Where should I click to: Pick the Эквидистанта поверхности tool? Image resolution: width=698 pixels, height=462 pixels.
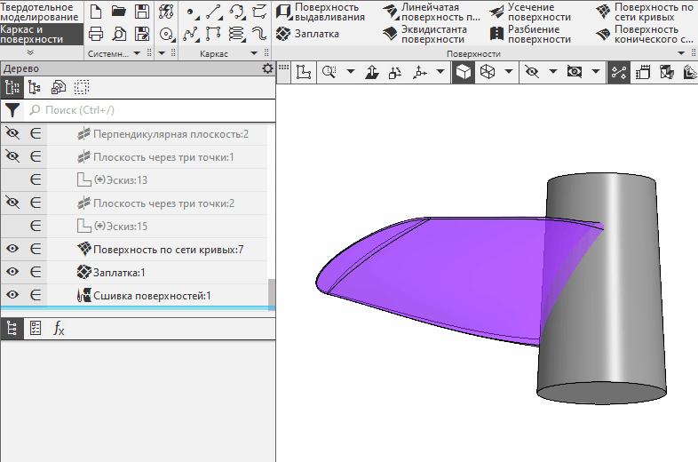pos(431,34)
